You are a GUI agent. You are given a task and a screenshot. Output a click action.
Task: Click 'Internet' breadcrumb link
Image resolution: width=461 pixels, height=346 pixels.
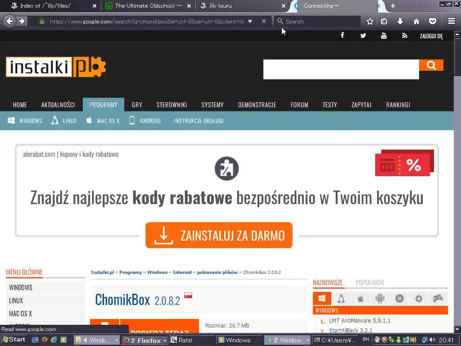pyautogui.click(x=182, y=273)
